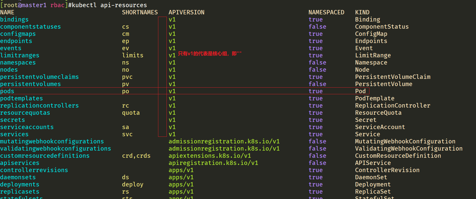Select the 'persistentvolumes' resource name
The height and width of the screenshot is (199, 476).
pos(30,84)
